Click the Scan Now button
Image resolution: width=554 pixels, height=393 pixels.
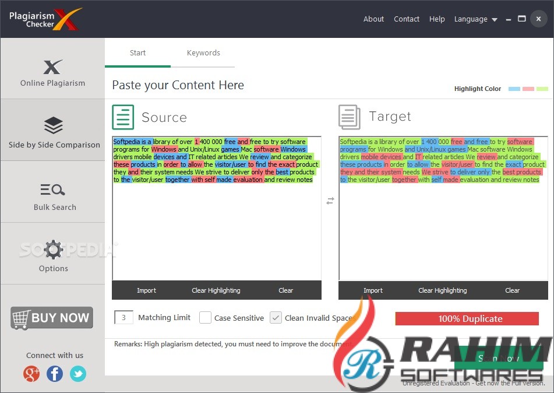499,359
